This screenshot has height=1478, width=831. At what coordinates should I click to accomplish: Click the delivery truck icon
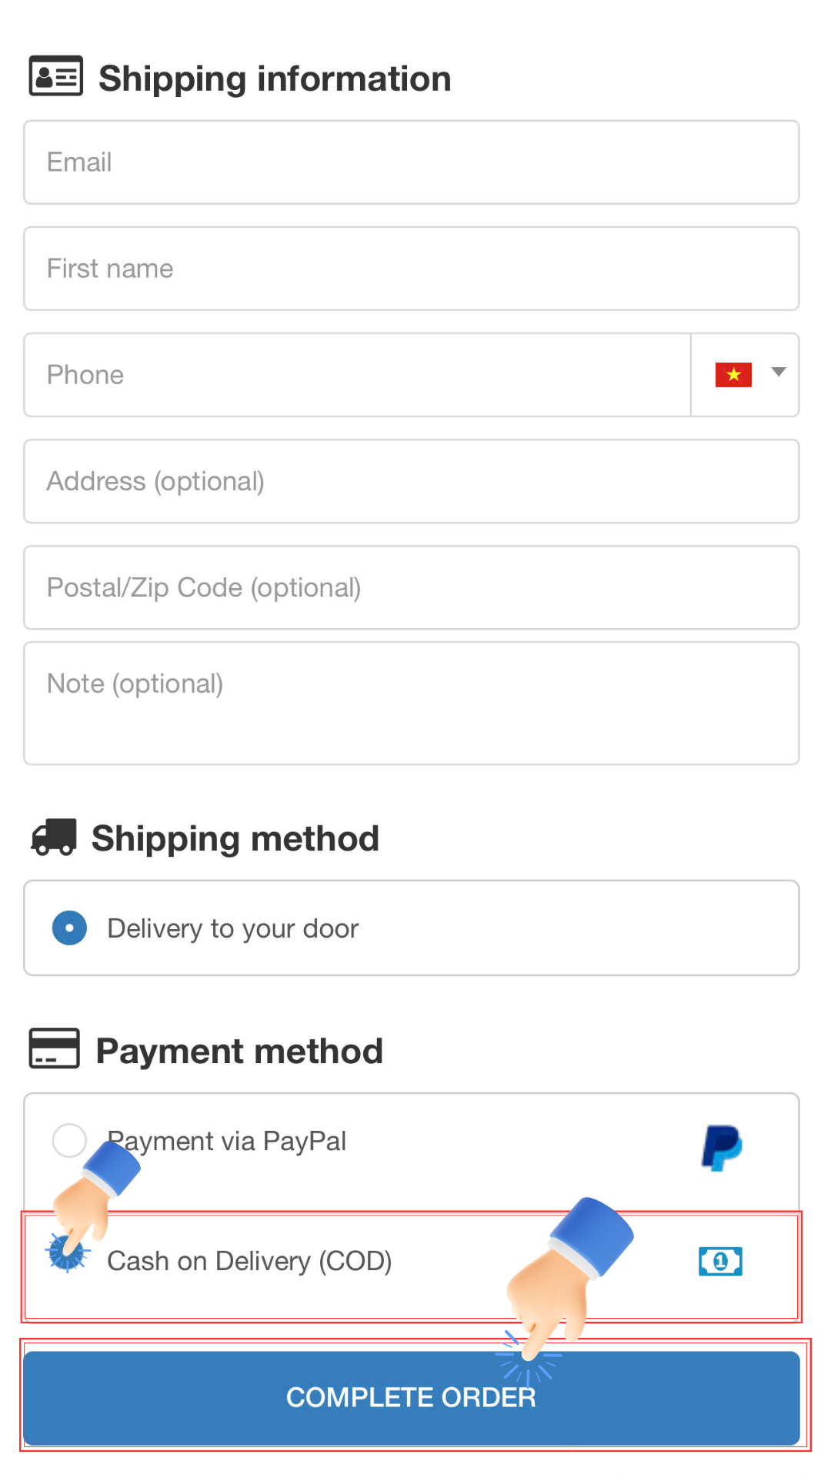(x=54, y=837)
